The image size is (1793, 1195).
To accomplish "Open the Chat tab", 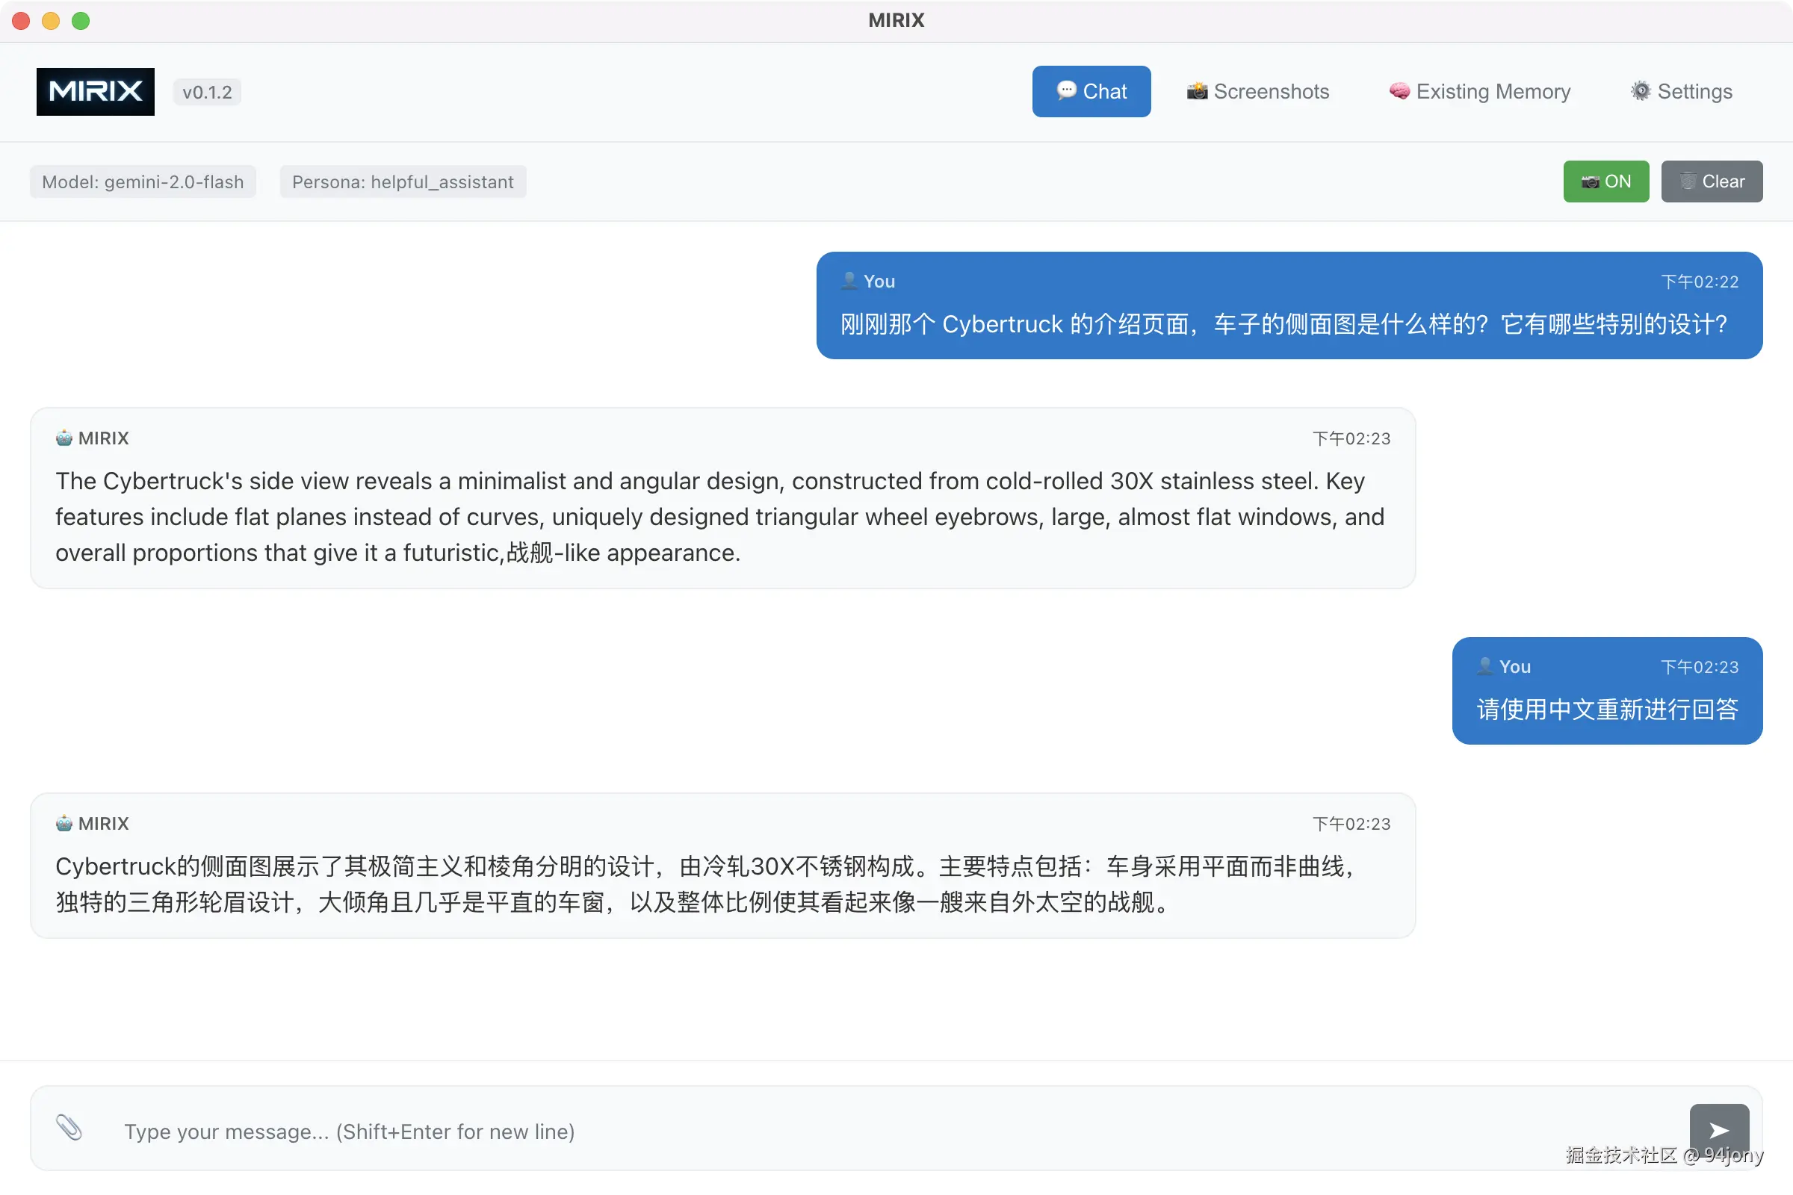I will pos(1091,91).
